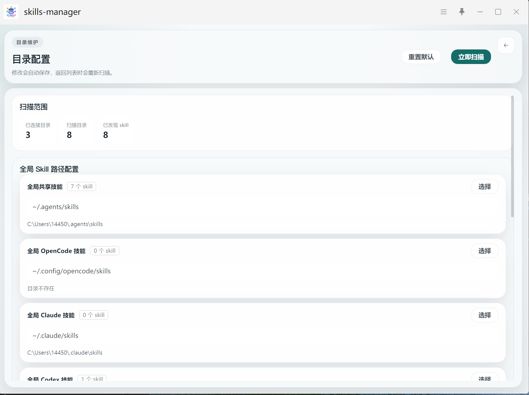Click the vertical scrollbar thumb

click(512, 157)
